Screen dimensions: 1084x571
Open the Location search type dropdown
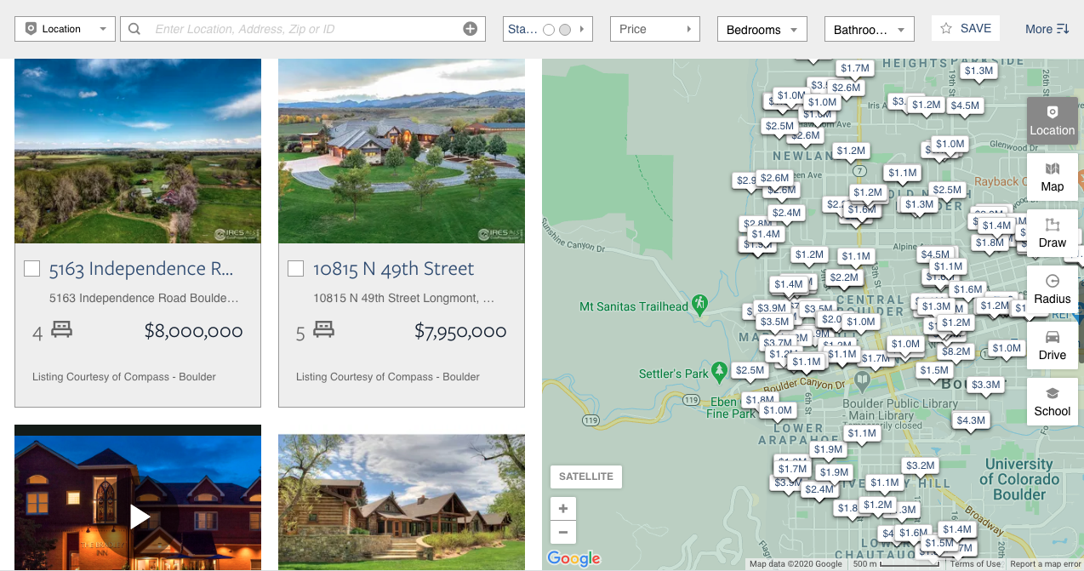coord(65,29)
